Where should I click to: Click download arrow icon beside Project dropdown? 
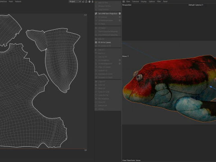coord(93,1)
